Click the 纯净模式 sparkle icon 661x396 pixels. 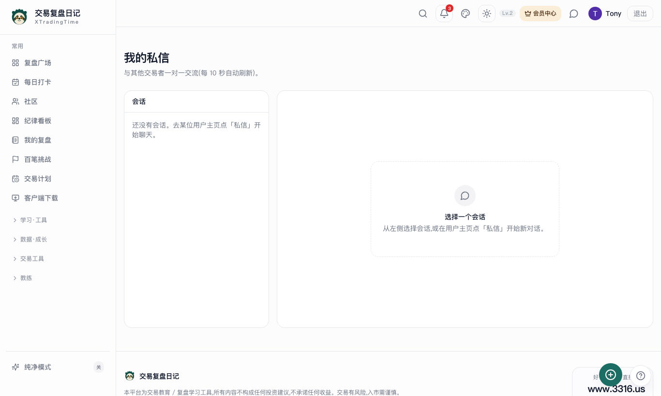(15, 367)
